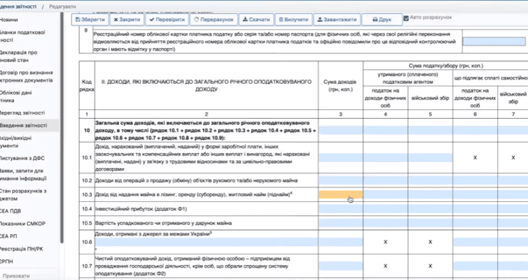The height and width of the screenshot is (280, 528).
Task: Click row 10.3 agent military levy field
Action: [430, 195]
